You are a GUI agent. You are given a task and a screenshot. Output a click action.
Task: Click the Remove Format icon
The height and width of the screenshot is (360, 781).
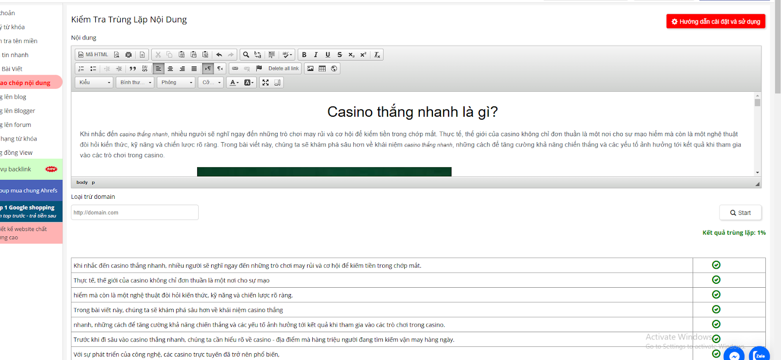pyautogui.click(x=377, y=55)
